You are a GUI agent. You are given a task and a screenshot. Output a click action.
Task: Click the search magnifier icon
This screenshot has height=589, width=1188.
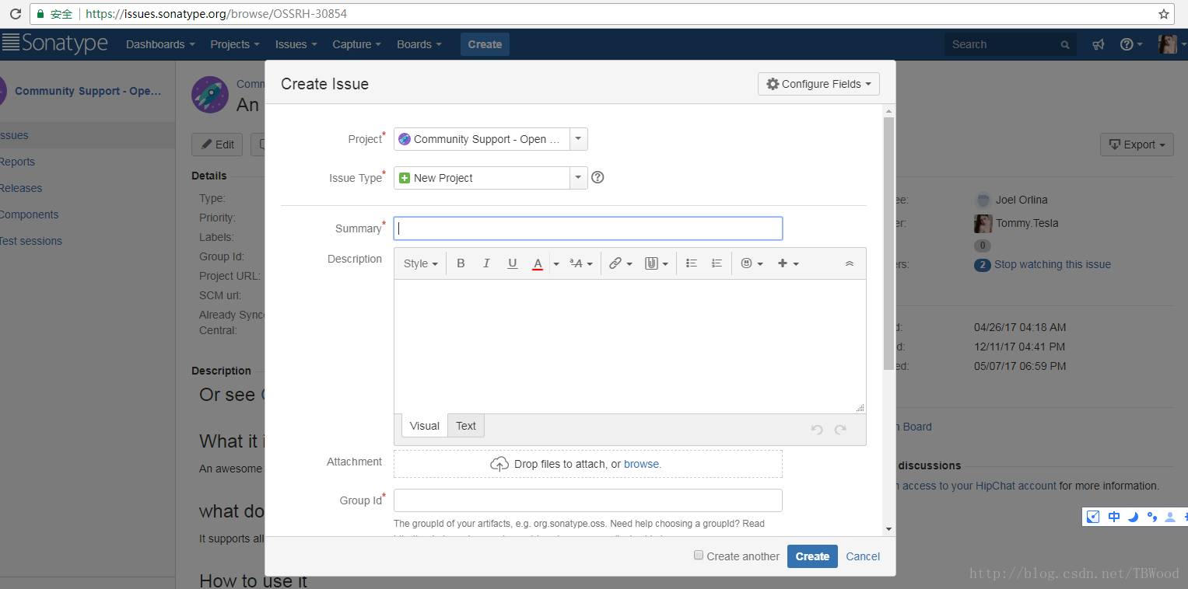[x=1065, y=45]
